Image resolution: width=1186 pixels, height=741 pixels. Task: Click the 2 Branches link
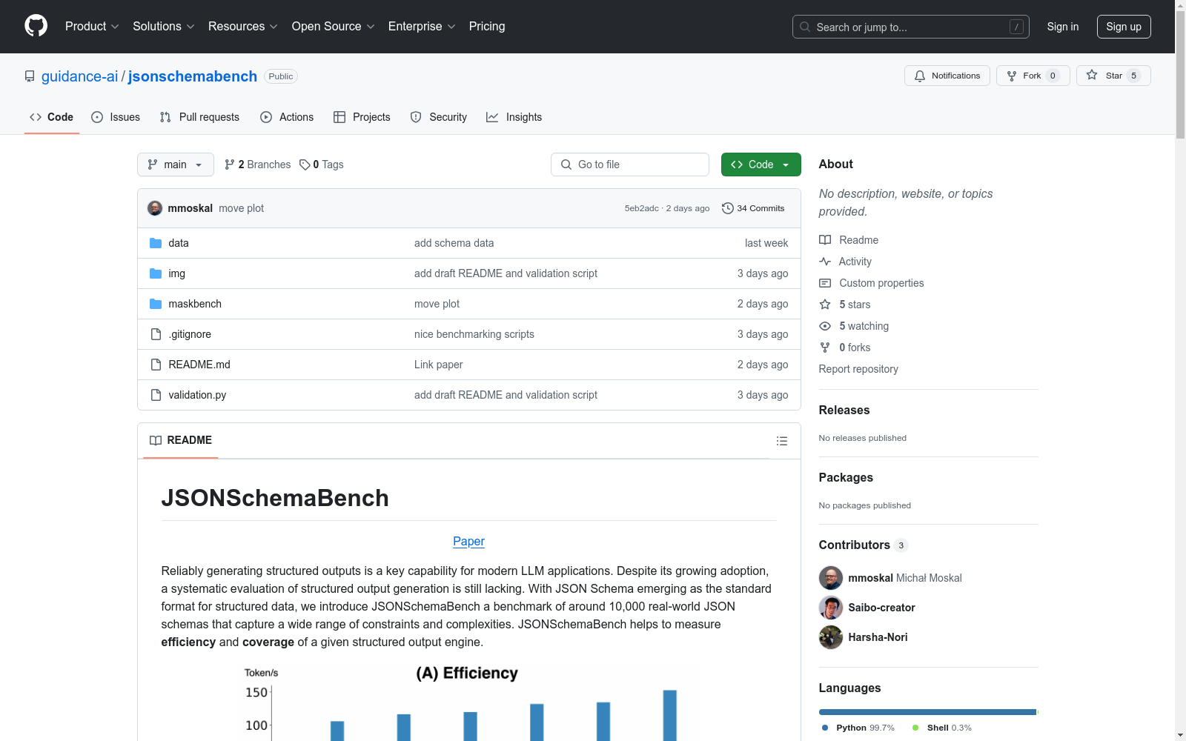click(258, 165)
